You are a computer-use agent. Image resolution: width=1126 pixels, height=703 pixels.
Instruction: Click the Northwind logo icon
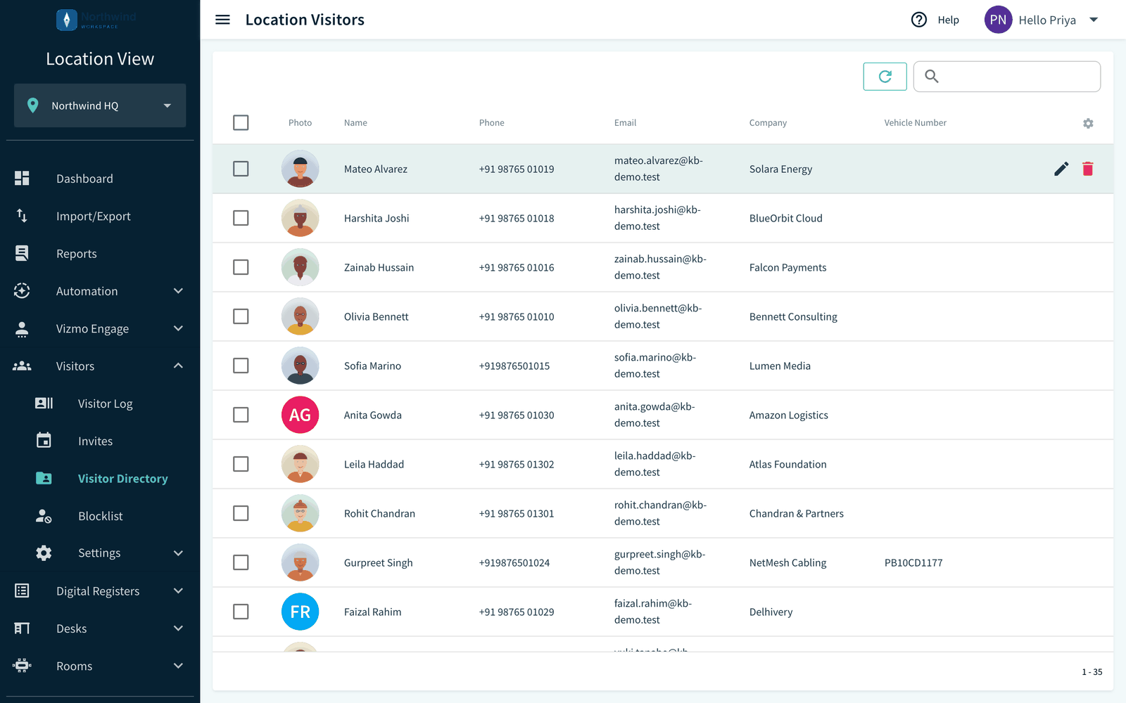[66, 20]
